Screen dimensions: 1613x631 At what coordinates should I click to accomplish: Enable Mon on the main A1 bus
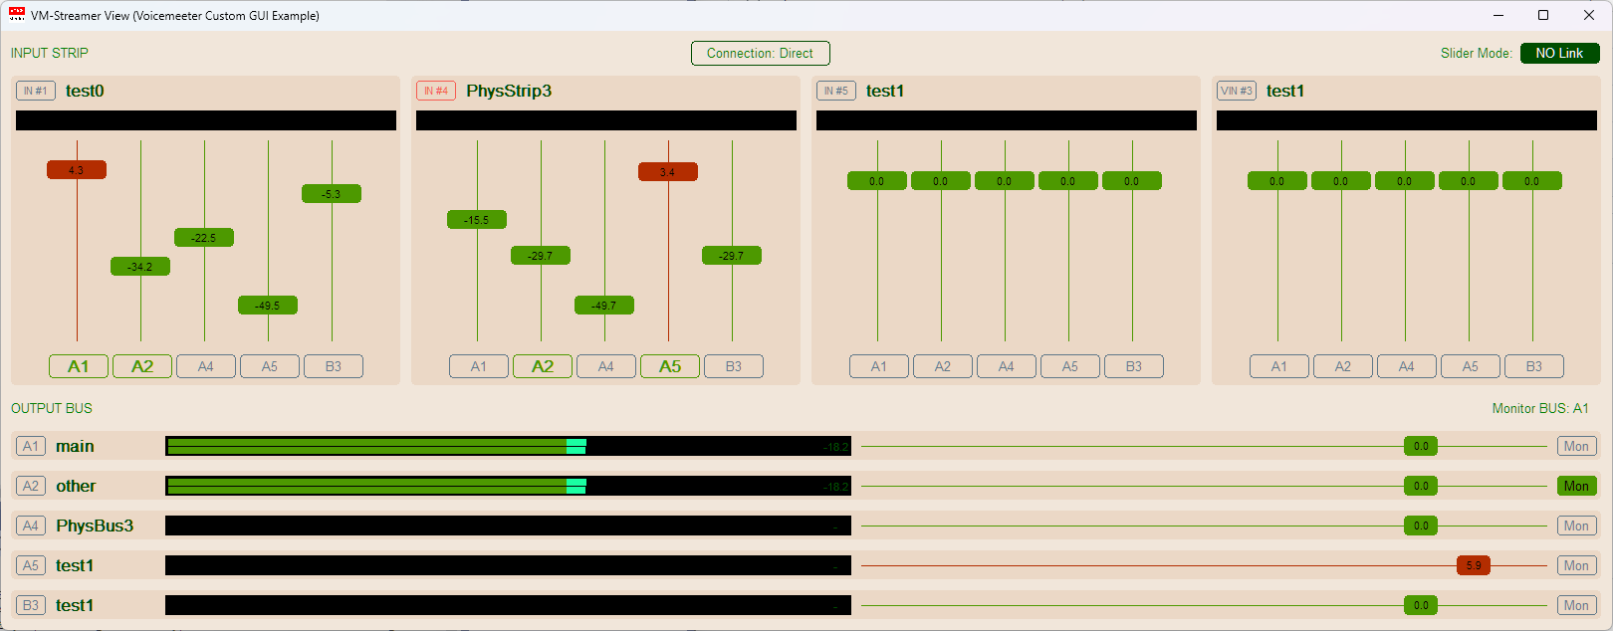(1576, 446)
